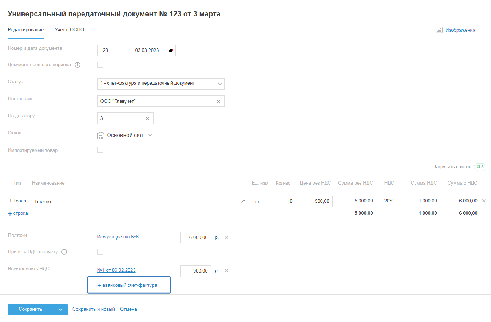Click the pencil edit icon for Блокнот
Screen dimensions: 491x322
tap(243, 201)
